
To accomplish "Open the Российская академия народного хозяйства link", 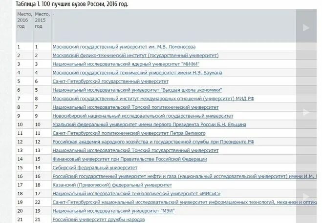I will tap(153, 142).
